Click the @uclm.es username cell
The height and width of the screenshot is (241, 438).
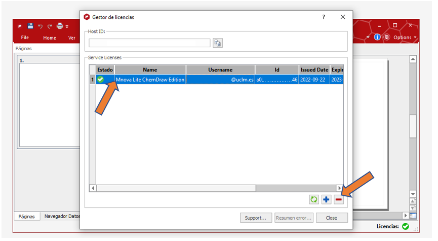(x=220, y=80)
